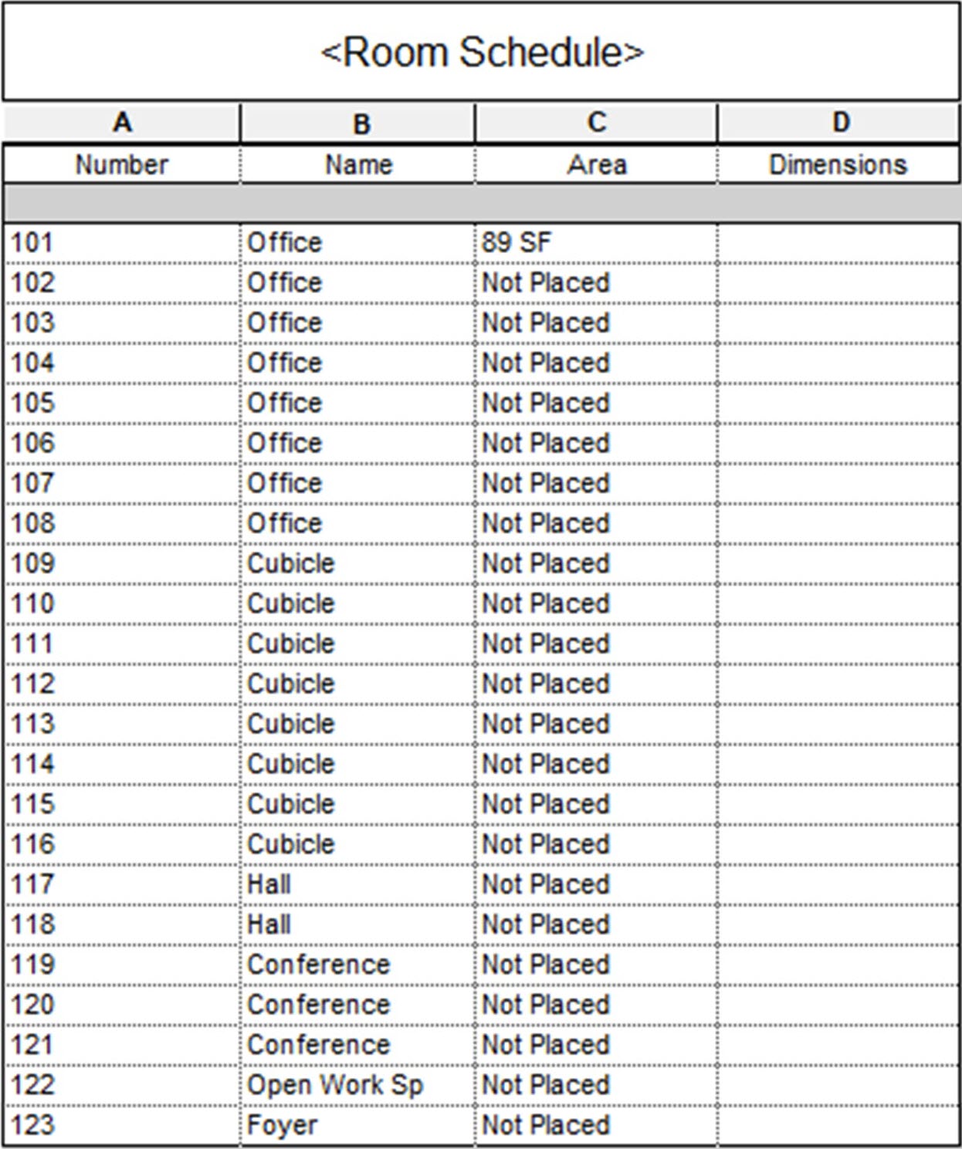Click the Dimensions header cell

click(x=838, y=164)
